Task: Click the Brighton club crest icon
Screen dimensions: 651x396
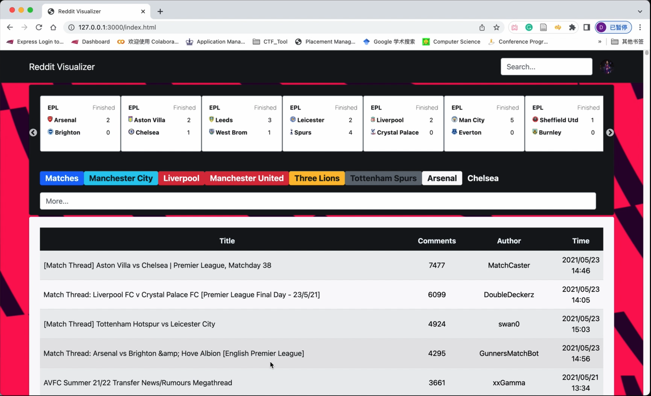Action: pyautogui.click(x=50, y=132)
